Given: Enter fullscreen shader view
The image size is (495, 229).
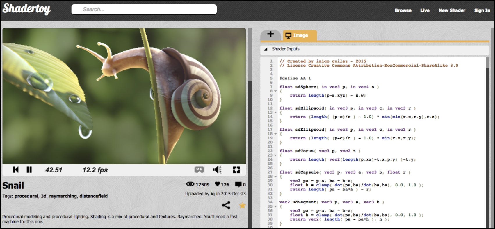Looking at the screenshot, I should (x=236, y=170).
